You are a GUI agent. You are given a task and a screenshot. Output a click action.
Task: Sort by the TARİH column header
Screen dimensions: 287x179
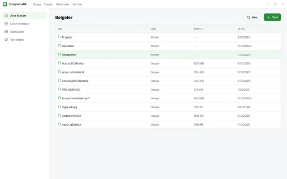(x=241, y=29)
